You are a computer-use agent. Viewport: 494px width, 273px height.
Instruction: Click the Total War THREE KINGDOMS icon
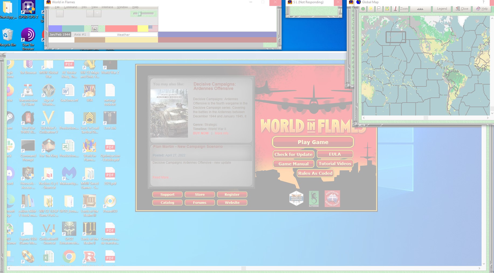[28, 123]
